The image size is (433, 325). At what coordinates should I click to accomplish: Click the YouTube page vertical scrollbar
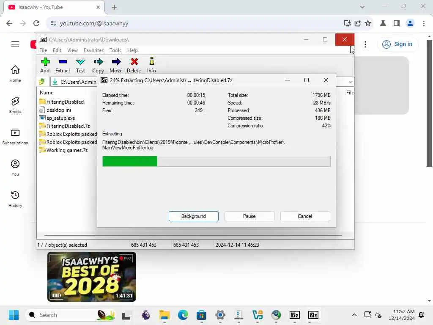(x=429, y=103)
